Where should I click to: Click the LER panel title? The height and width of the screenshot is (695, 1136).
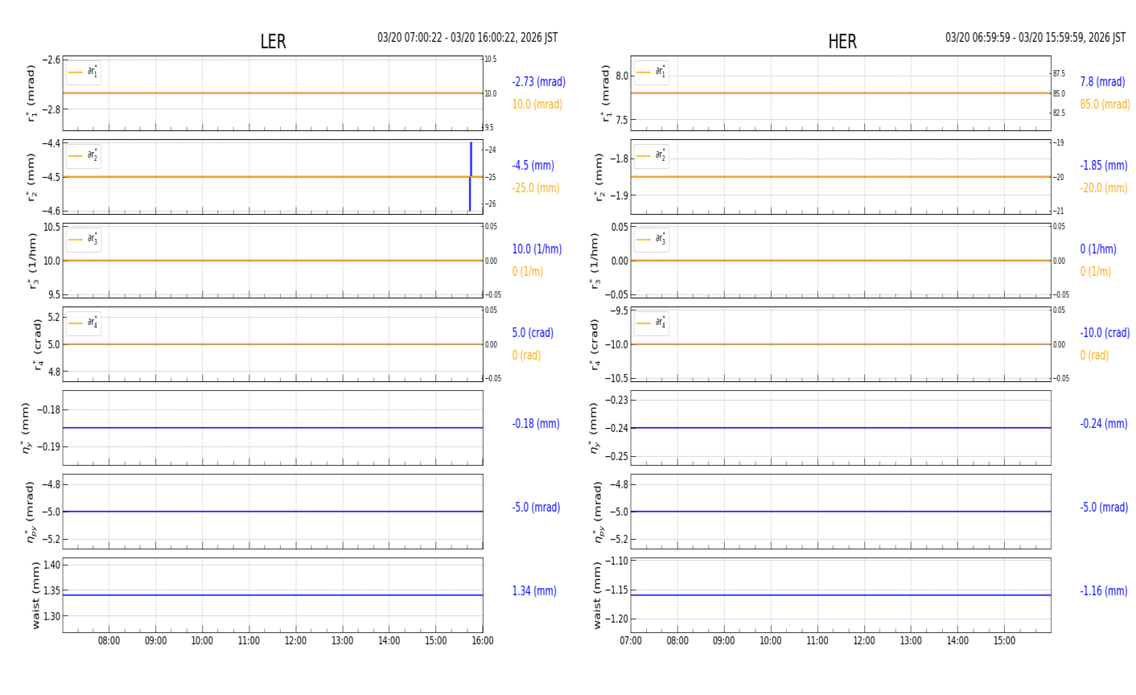pyautogui.click(x=273, y=42)
